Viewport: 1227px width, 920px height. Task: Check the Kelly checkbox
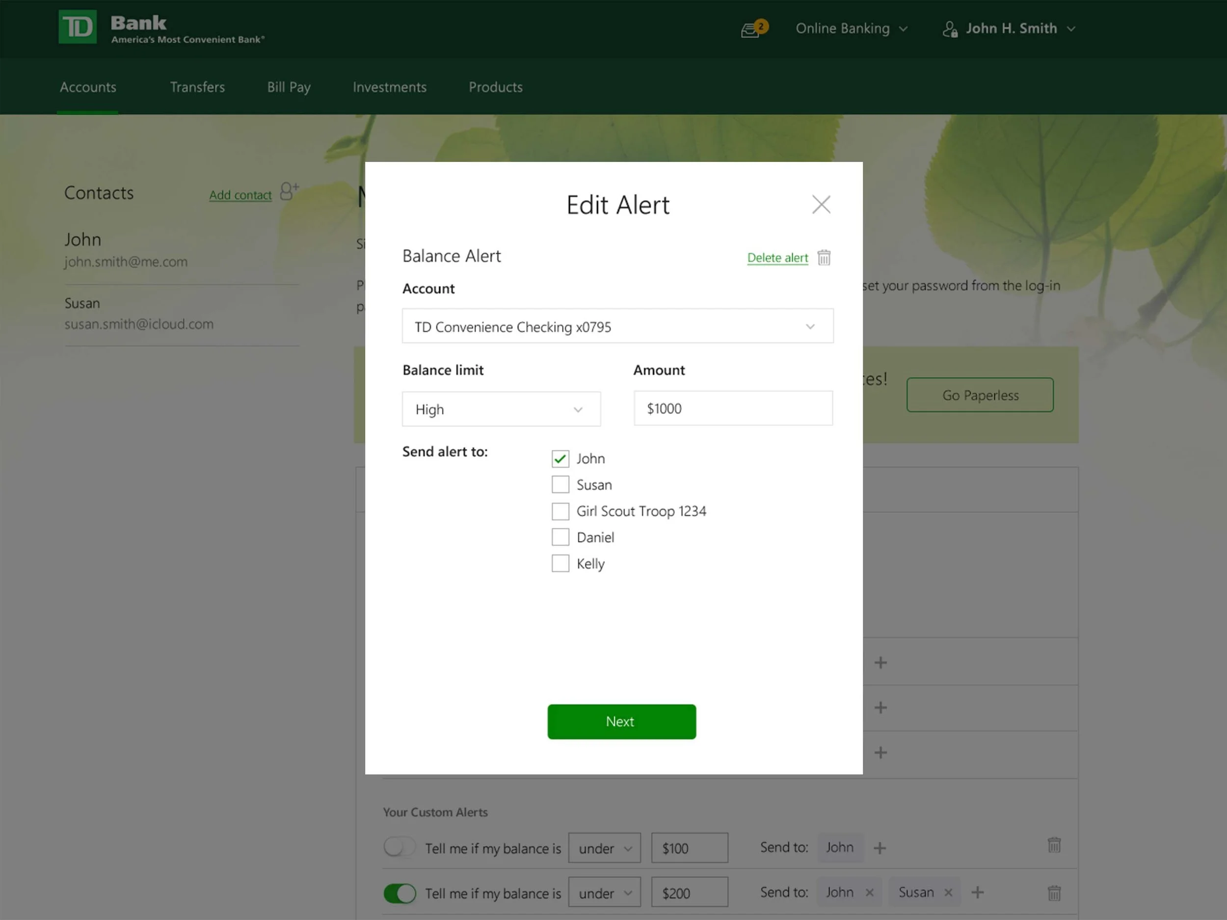tap(560, 563)
